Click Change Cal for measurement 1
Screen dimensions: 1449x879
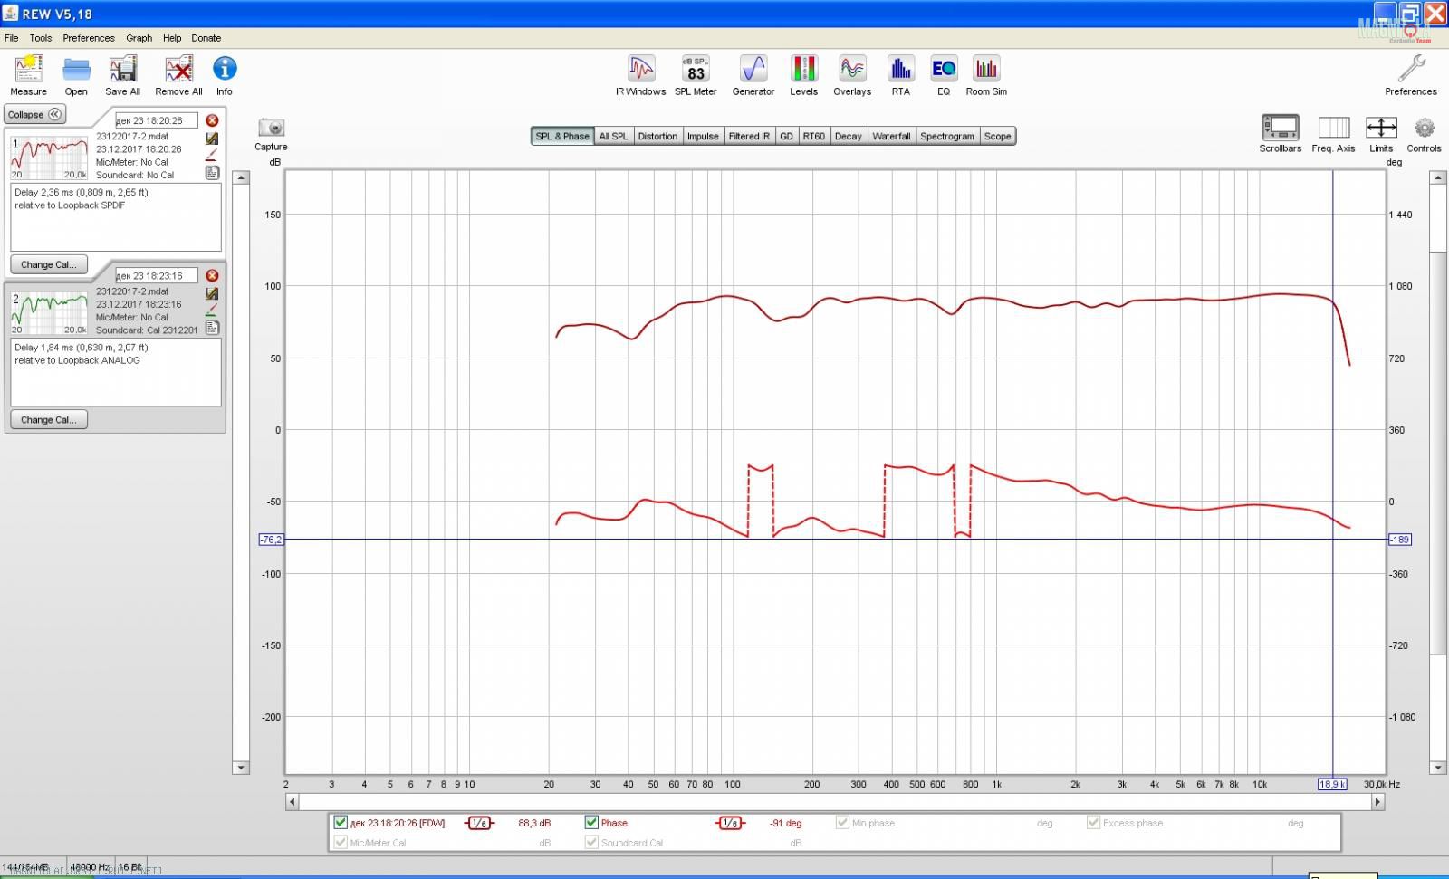pos(49,264)
